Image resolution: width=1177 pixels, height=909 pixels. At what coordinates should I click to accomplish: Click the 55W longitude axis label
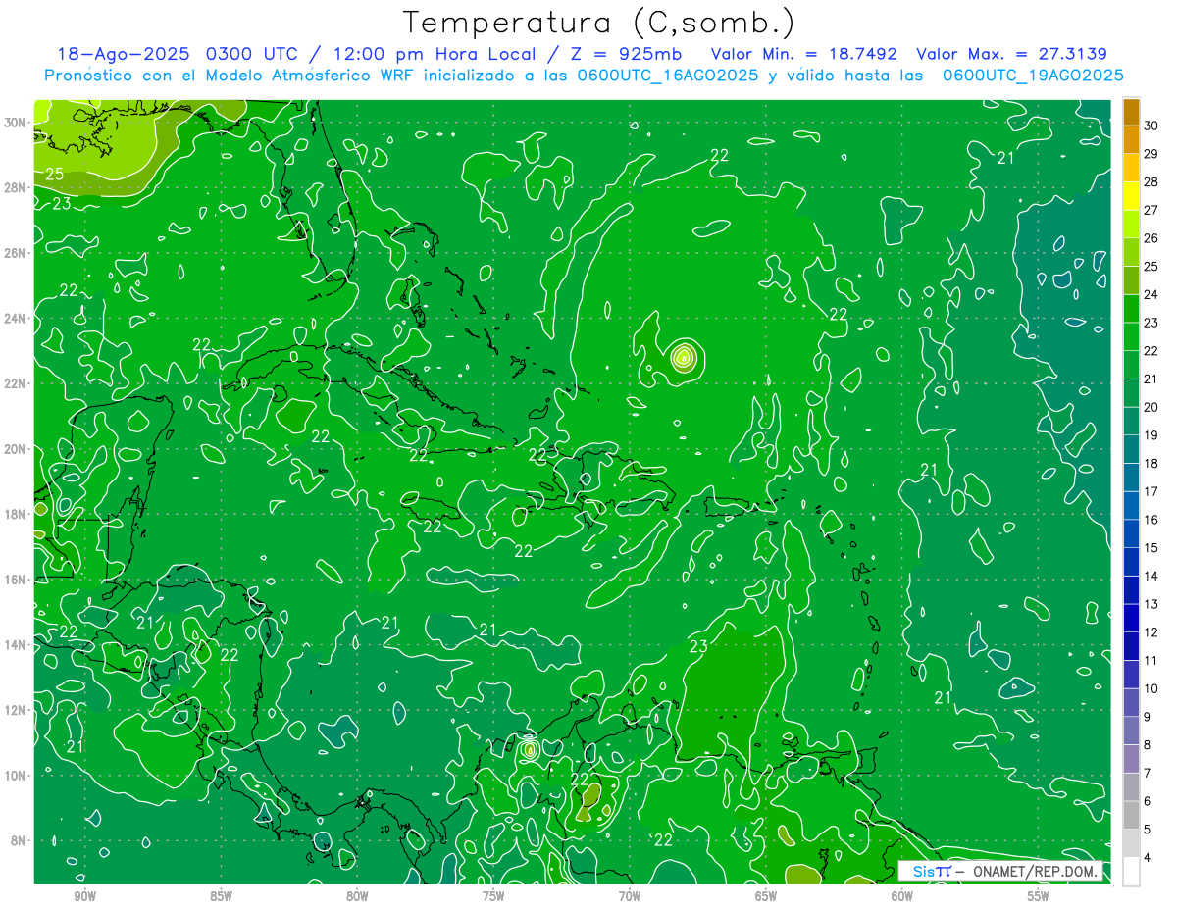tap(1039, 896)
